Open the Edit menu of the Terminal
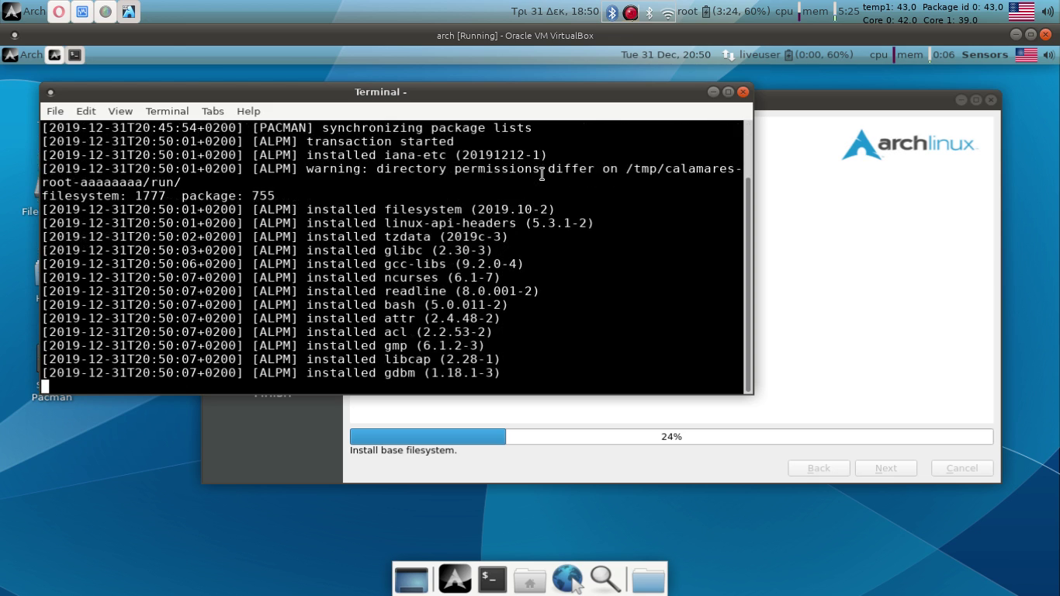 pos(85,111)
